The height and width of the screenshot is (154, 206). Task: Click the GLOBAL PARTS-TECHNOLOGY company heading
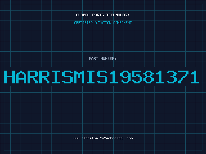point(103,15)
